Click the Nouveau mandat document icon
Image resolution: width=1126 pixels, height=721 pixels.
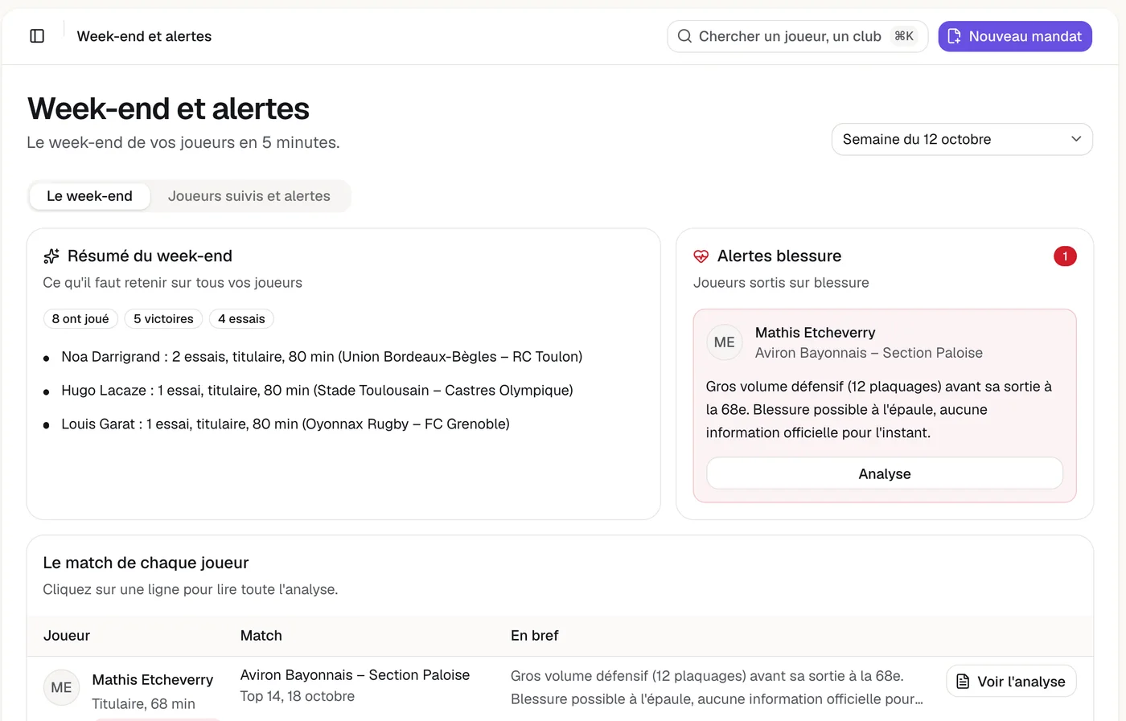pyautogui.click(x=955, y=36)
